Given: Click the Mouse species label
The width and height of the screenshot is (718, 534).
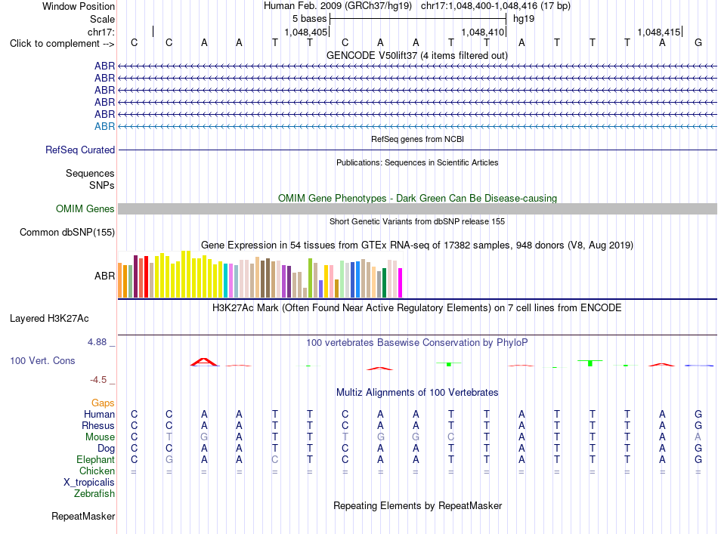Looking at the screenshot, I should click(x=100, y=437).
